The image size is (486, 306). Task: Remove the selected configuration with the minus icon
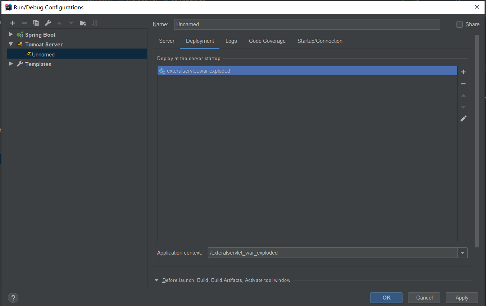(x=24, y=23)
